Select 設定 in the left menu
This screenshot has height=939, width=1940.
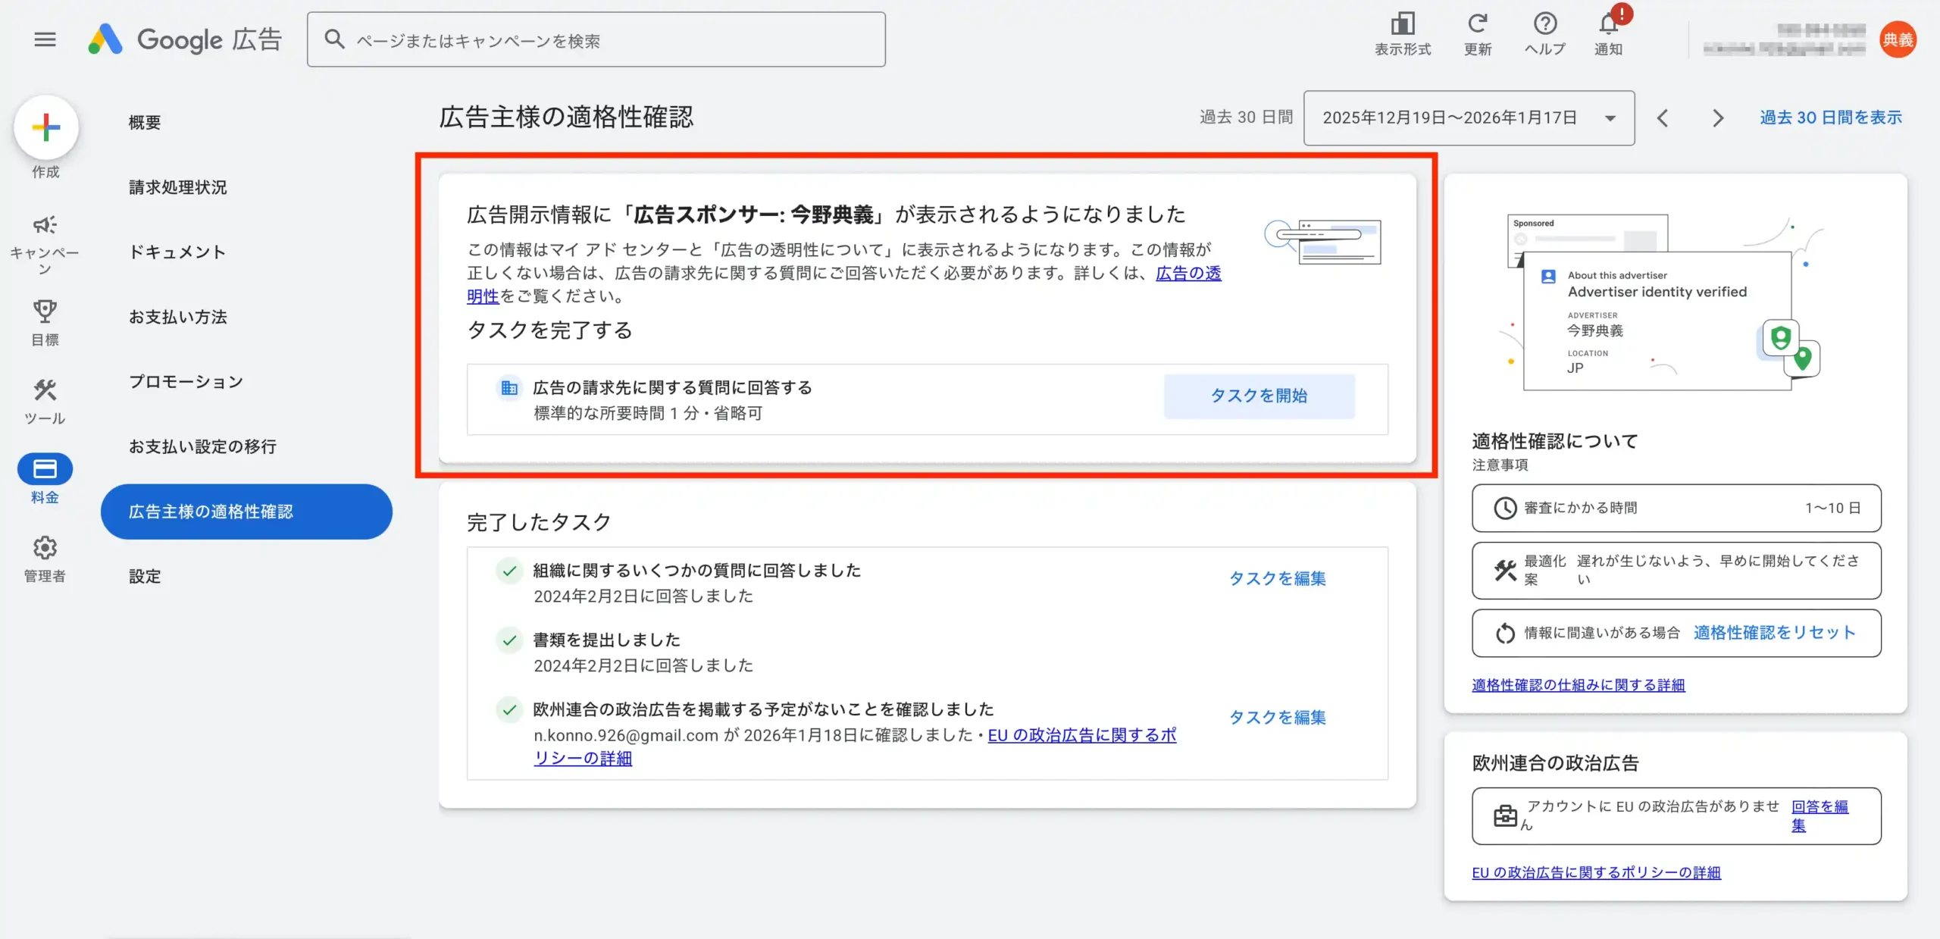(x=144, y=576)
